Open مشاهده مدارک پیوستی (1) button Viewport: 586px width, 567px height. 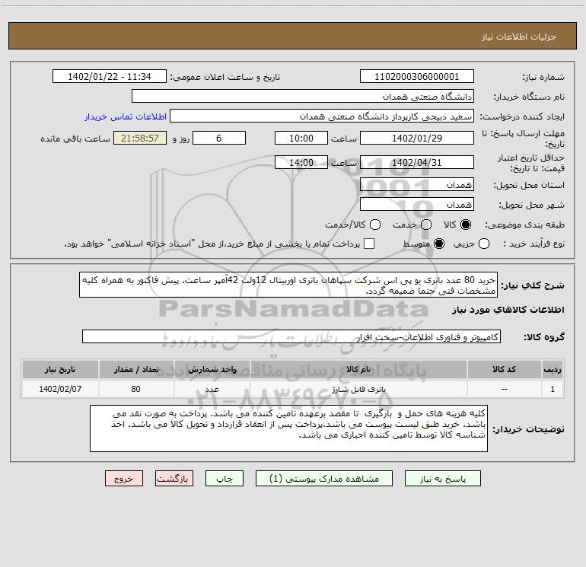click(324, 479)
